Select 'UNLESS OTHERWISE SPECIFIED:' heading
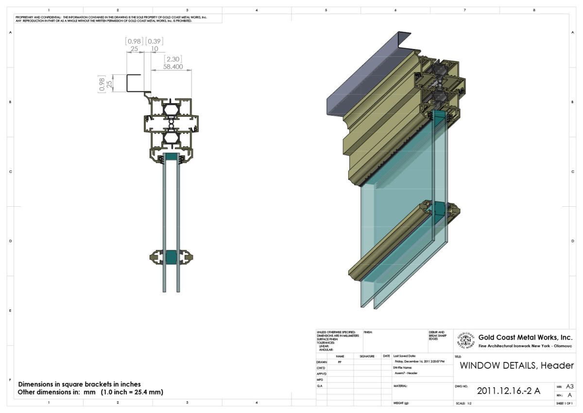Image resolution: width=583 pixels, height=413 pixels. pos(336,332)
